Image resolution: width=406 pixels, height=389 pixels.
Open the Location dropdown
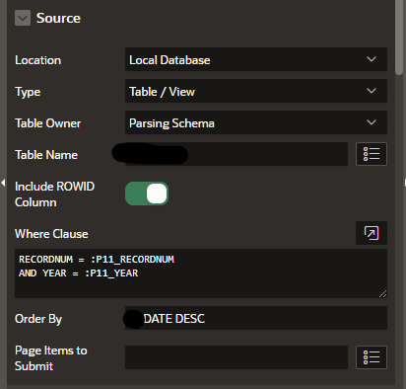point(256,59)
